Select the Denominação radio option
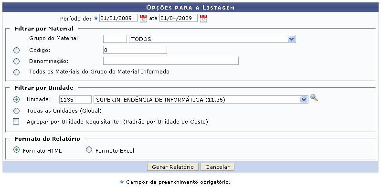This screenshot has width=381, height=187. 16,61
